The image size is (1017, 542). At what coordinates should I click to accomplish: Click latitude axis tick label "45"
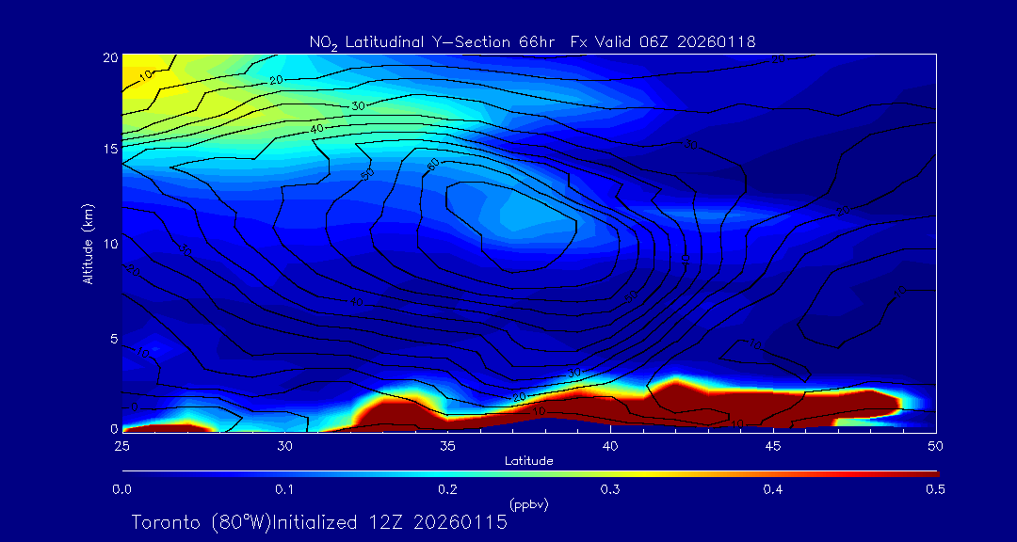pyautogui.click(x=773, y=446)
